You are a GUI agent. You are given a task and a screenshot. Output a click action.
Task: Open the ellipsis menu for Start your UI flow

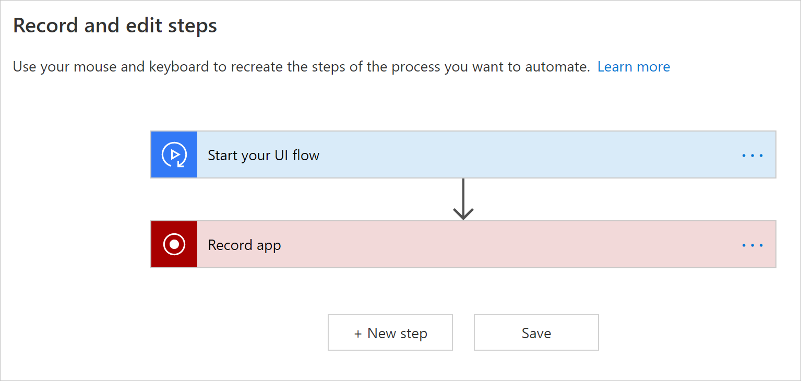tap(752, 156)
